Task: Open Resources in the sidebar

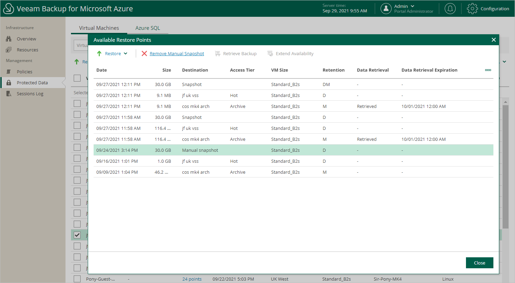Action: coord(27,50)
